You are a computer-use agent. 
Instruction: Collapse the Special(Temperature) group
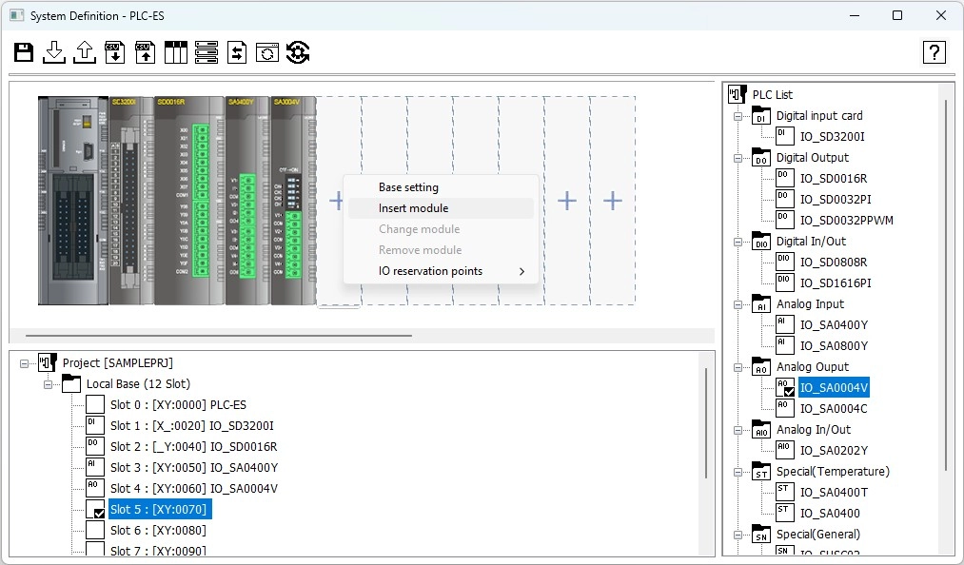point(738,472)
